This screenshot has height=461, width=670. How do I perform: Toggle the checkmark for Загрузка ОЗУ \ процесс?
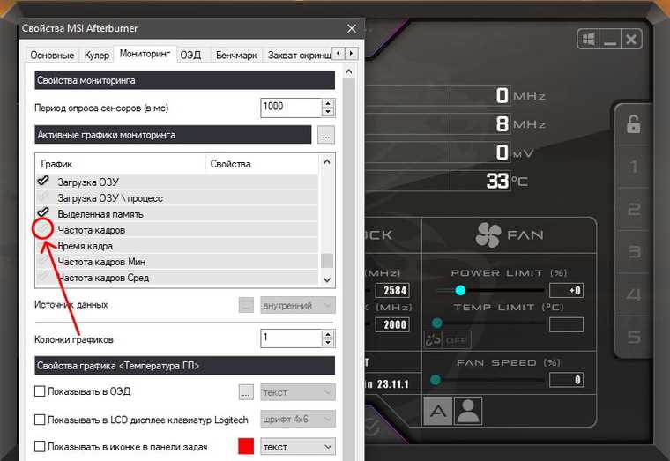point(43,197)
